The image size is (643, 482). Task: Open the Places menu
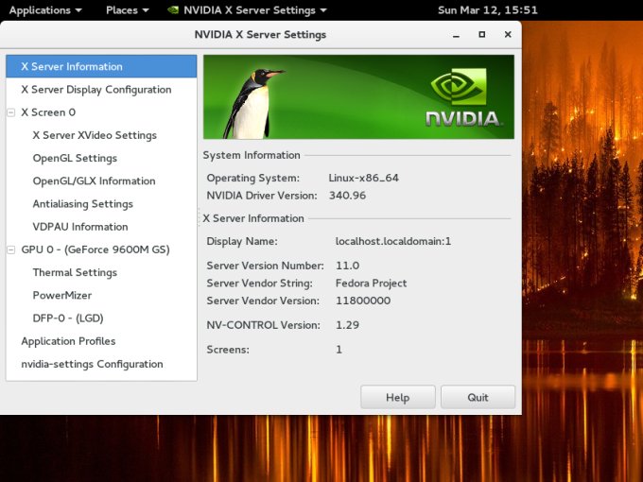(127, 10)
